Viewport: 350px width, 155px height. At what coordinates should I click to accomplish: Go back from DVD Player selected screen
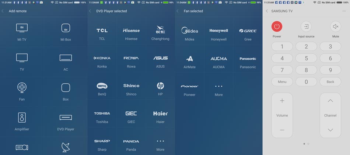tap(90, 11)
